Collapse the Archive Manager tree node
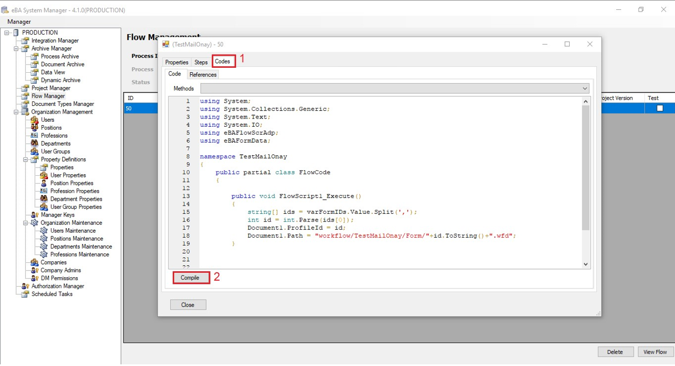 point(17,49)
